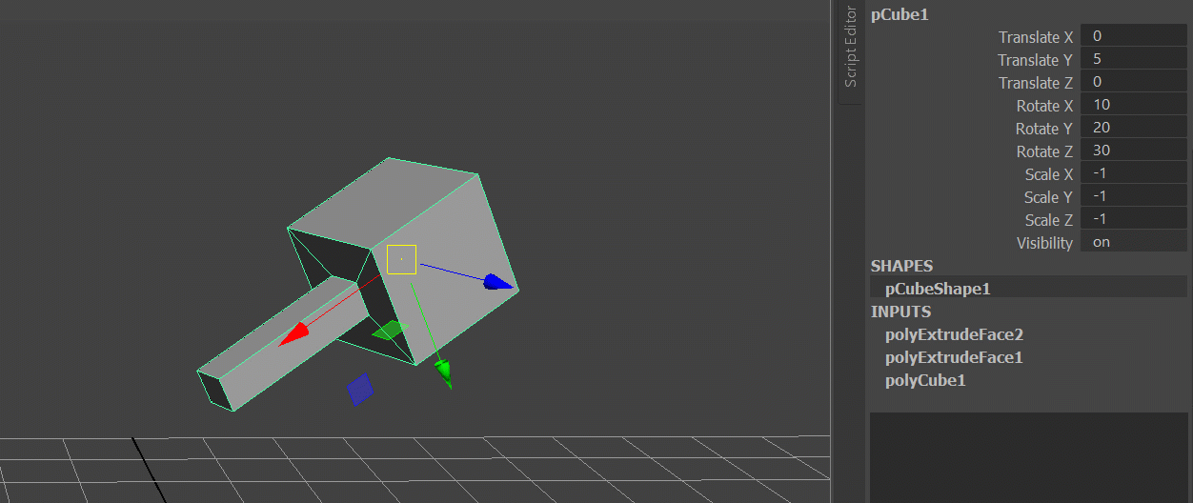This screenshot has width=1193, height=503.
Task: Click the blue plane handle of manipulator
Action: click(359, 390)
